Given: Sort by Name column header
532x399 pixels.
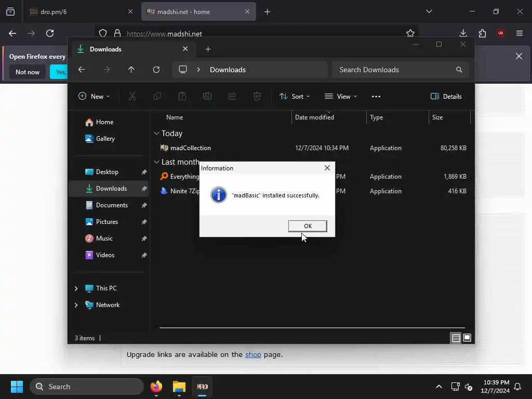Looking at the screenshot, I should click(175, 117).
